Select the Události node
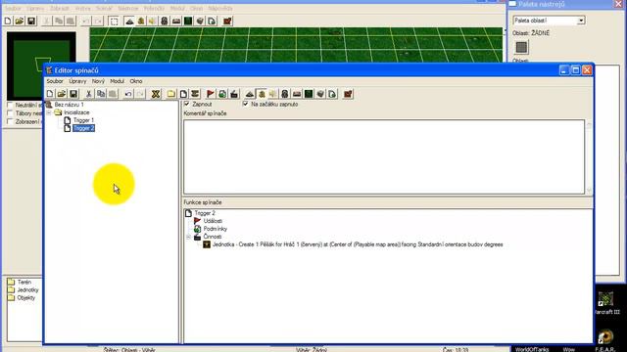627x352 pixels. tap(213, 221)
